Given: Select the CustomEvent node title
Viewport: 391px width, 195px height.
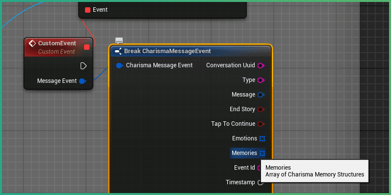Looking at the screenshot, I should (57, 43).
